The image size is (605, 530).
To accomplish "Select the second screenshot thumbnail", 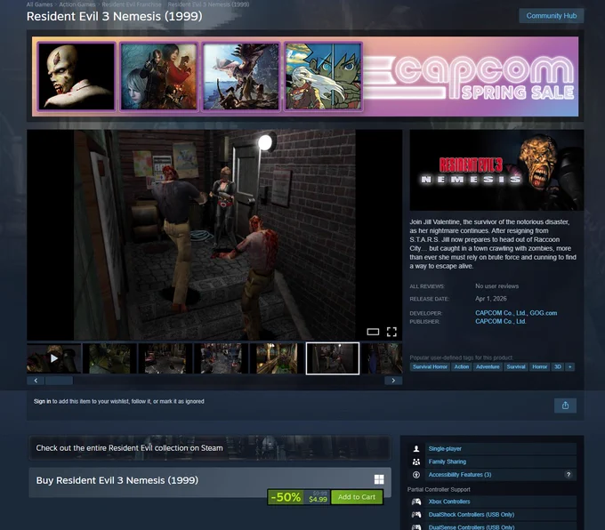I will coord(109,358).
